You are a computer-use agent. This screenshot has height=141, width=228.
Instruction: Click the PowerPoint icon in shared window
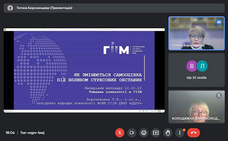(x=5, y=30)
